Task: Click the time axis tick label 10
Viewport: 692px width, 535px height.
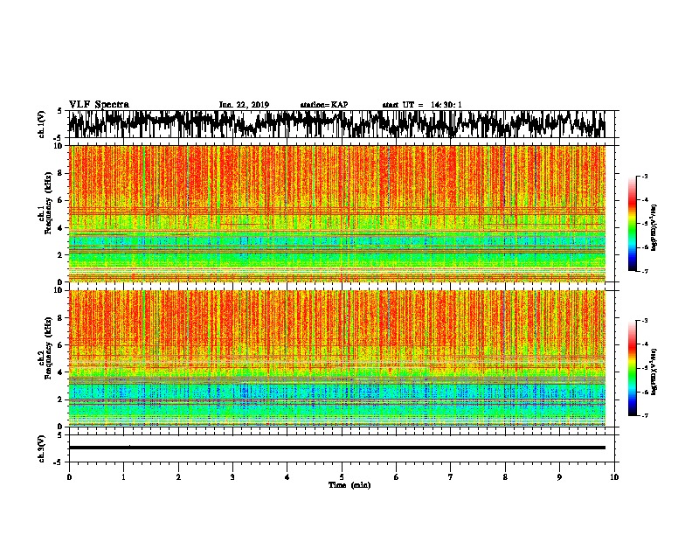Action: [614, 477]
